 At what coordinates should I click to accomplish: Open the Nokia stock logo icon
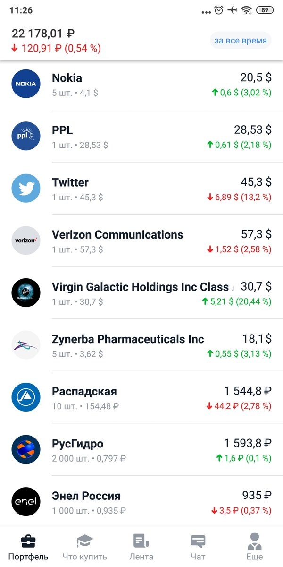[25, 84]
